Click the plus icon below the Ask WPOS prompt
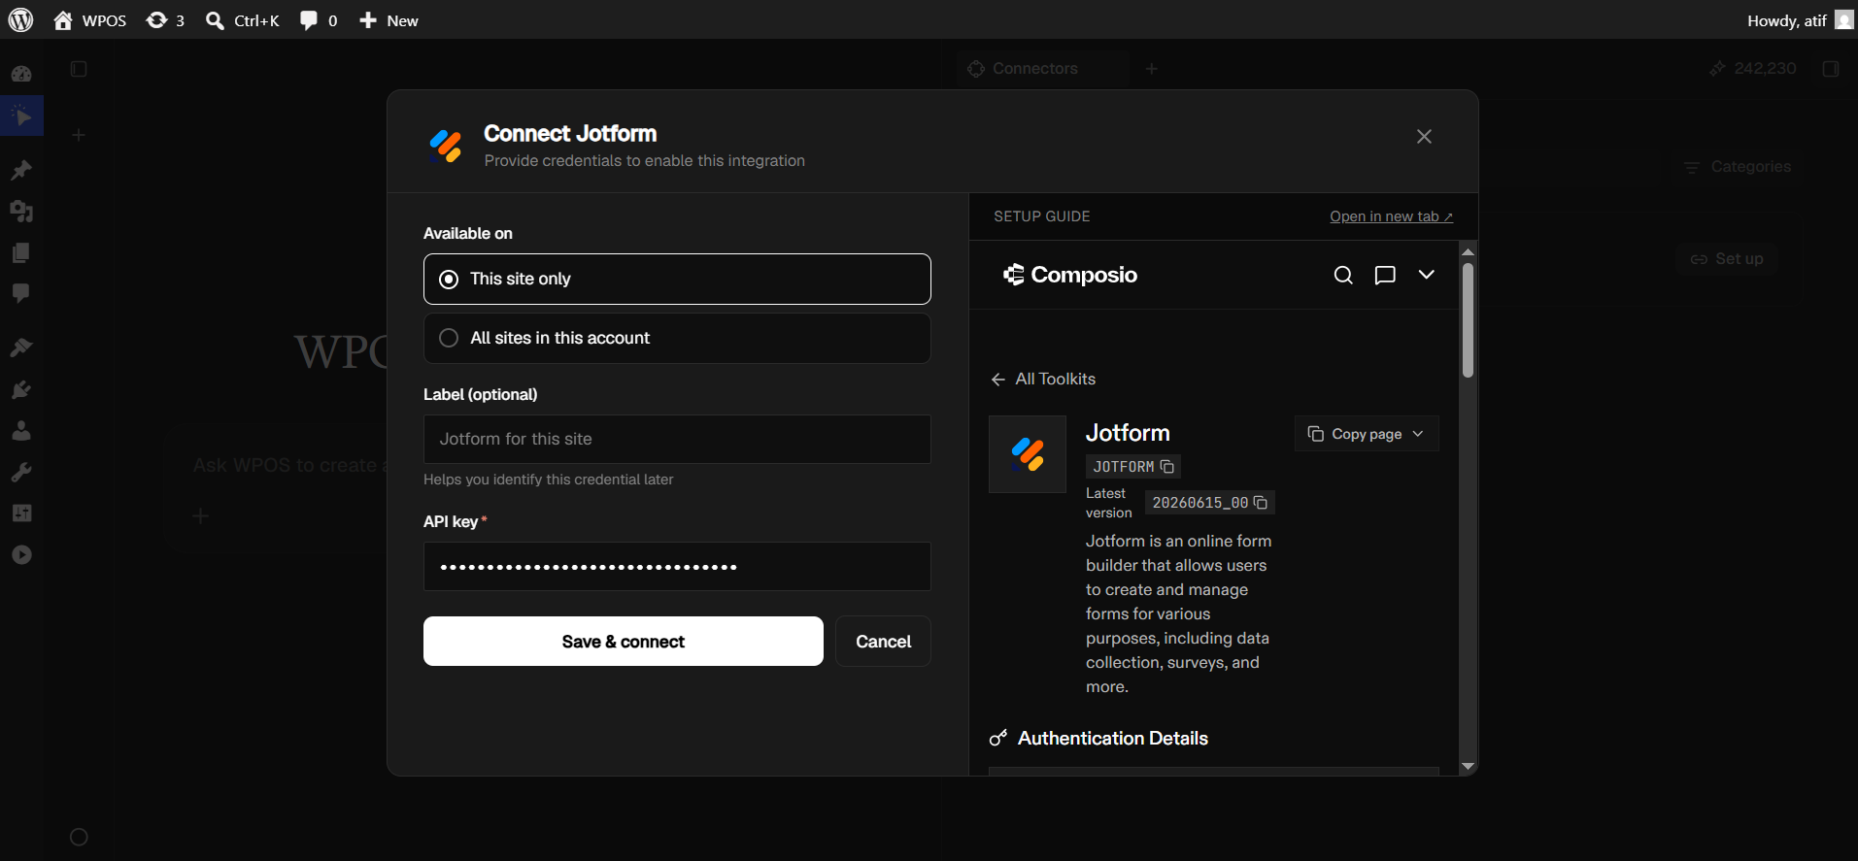The width and height of the screenshot is (1858, 861). [x=201, y=516]
